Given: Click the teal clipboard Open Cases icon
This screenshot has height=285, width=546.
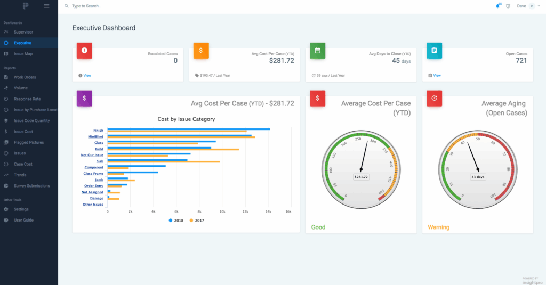Looking at the screenshot, I should click(434, 51).
